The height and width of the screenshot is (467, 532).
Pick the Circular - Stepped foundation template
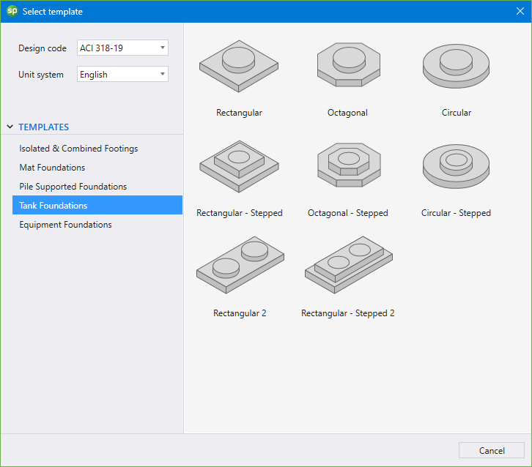[456, 167]
